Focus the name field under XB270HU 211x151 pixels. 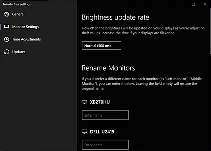pyautogui.click(x=105, y=115)
